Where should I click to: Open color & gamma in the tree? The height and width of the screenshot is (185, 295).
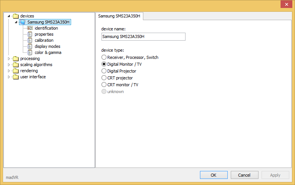[x=48, y=52]
